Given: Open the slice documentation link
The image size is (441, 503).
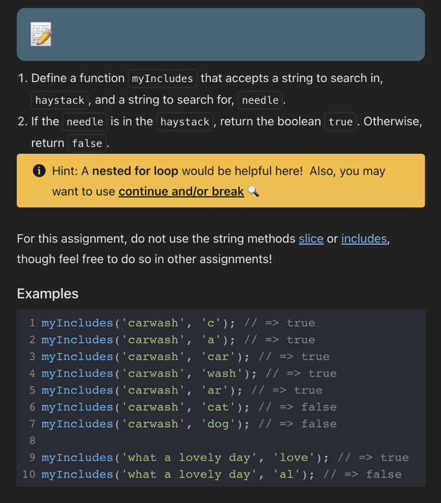Looking at the screenshot, I should [310, 238].
